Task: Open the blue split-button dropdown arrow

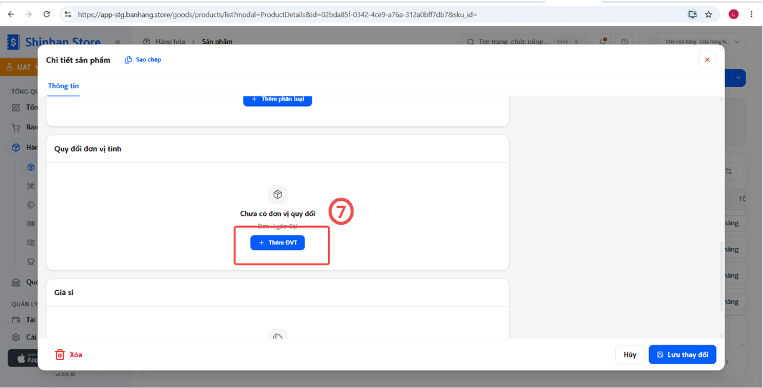Action: click(x=739, y=78)
